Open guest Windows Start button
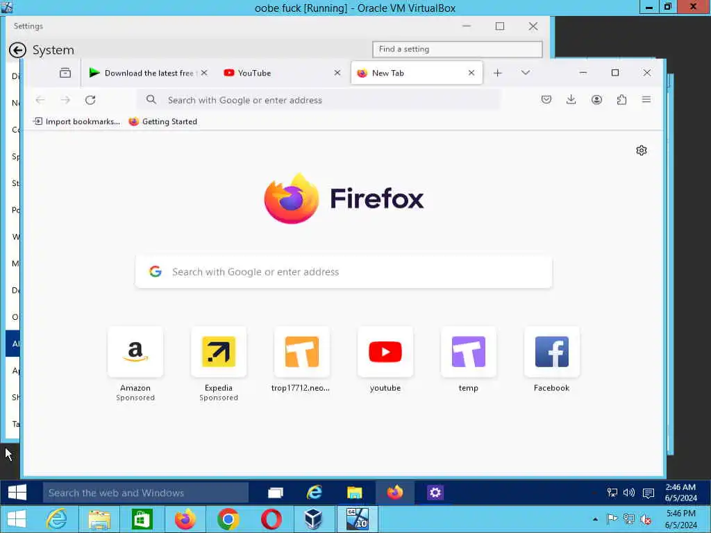This screenshot has height=533, width=711. [x=17, y=493]
